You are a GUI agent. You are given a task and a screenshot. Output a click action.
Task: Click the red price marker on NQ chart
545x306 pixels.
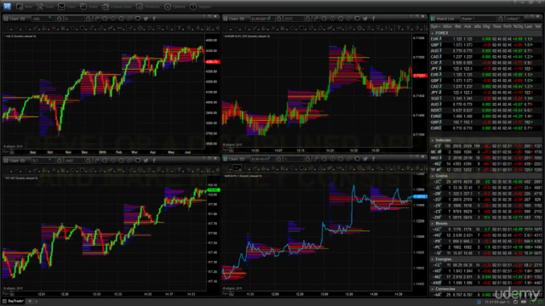coord(212,62)
